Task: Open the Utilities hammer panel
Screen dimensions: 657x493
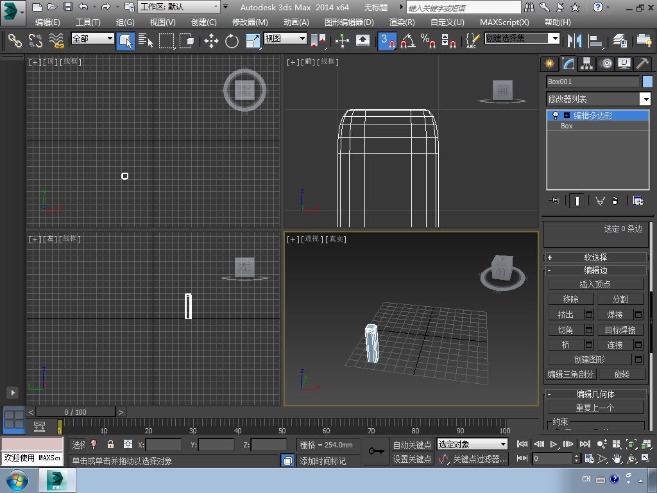Action: tap(642, 63)
